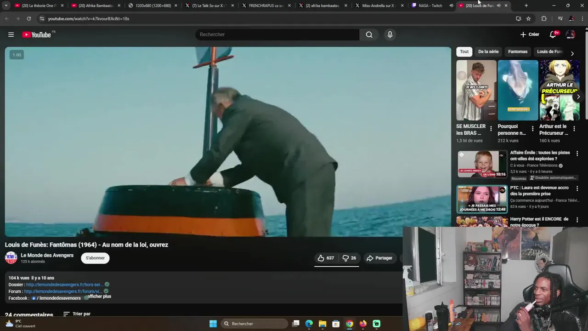The height and width of the screenshot is (331, 588).
Task: Focus the YouTube Rechercher search field
Action: [x=277, y=34]
